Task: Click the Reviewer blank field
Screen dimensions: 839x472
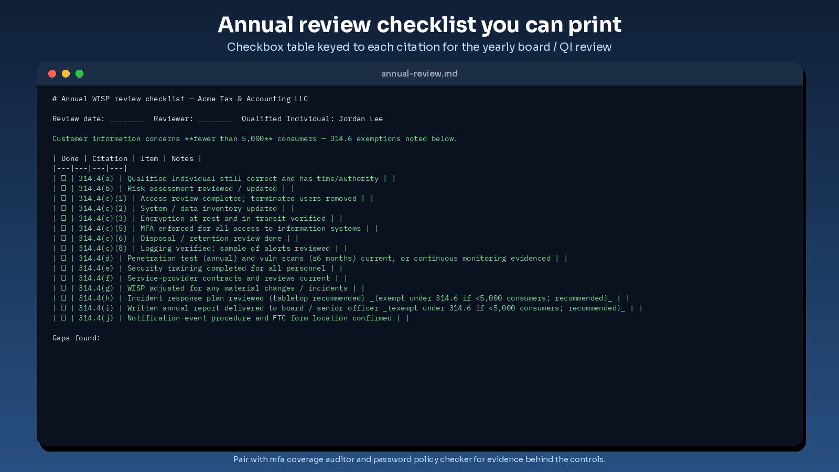Action: coord(216,120)
